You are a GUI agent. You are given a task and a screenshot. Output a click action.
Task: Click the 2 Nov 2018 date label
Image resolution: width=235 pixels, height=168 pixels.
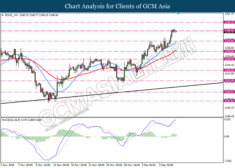pyautogui.click(x=7, y=165)
